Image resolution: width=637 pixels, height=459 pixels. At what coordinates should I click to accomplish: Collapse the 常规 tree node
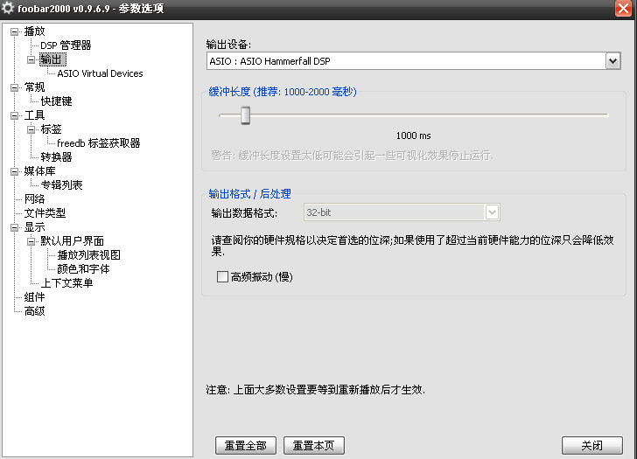(15, 87)
